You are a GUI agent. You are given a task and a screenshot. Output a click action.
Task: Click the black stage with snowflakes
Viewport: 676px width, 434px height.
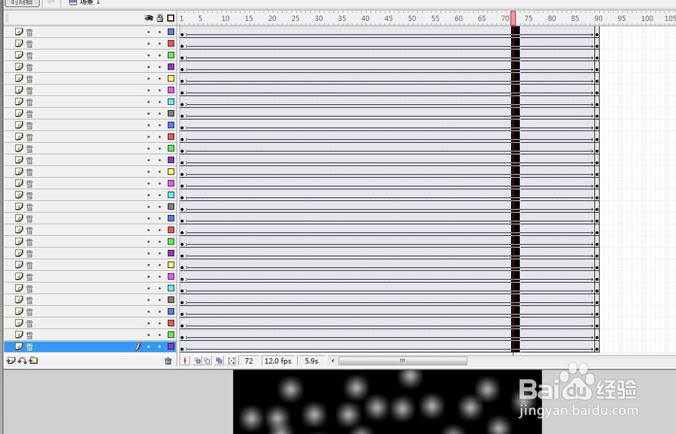[x=387, y=402]
